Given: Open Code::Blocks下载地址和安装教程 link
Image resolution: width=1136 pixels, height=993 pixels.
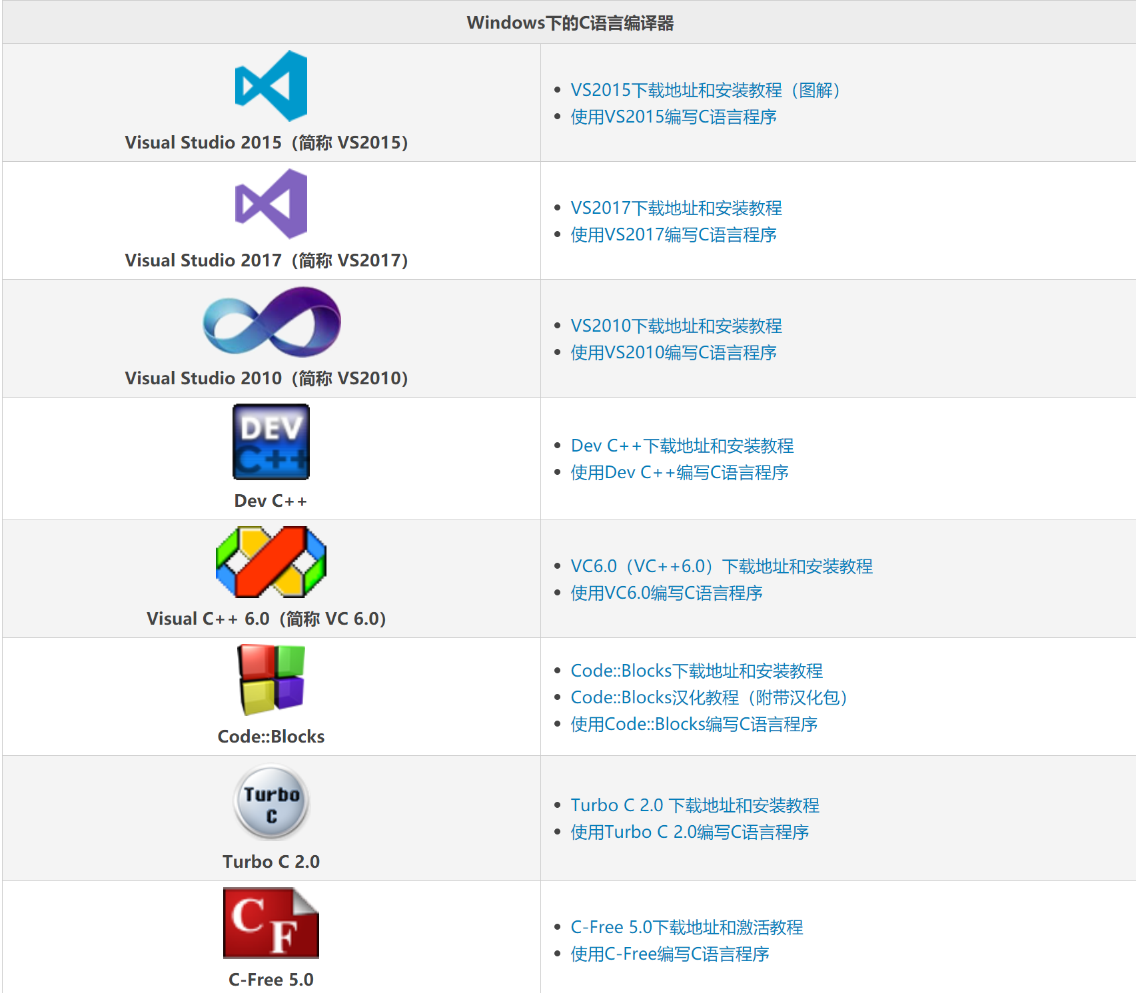Looking at the screenshot, I should coord(697,671).
